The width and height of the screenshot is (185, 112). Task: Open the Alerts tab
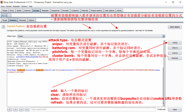tap(119, 11)
